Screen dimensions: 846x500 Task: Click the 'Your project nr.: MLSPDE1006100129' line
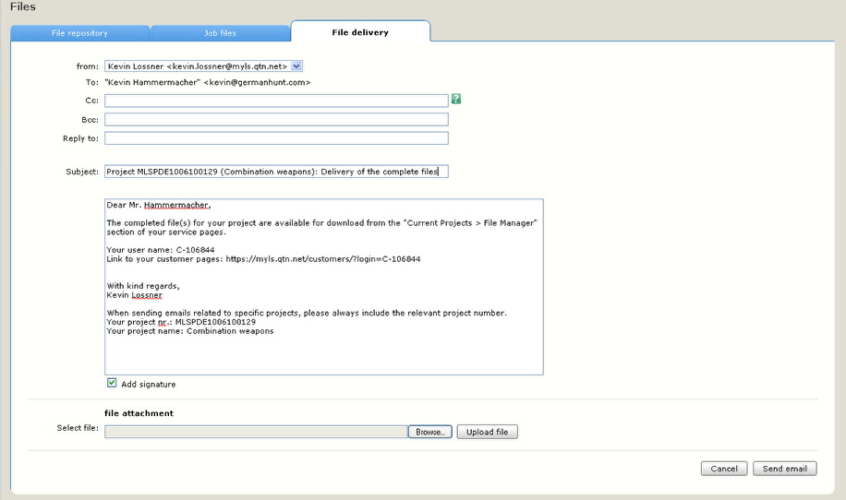point(181,322)
